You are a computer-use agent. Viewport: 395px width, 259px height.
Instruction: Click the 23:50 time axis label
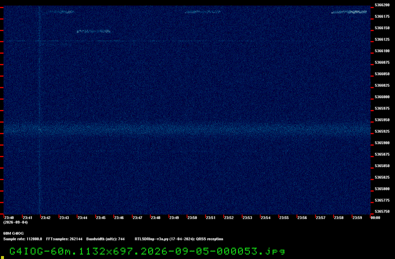pos(192,218)
